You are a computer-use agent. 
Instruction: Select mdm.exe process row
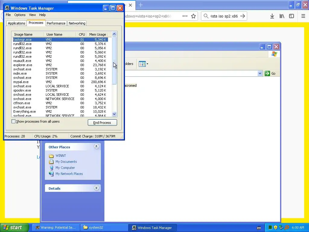[x=60, y=73]
